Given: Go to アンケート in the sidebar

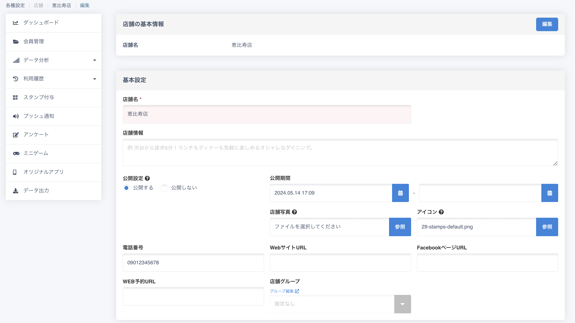Looking at the screenshot, I should (x=36, y=135).
